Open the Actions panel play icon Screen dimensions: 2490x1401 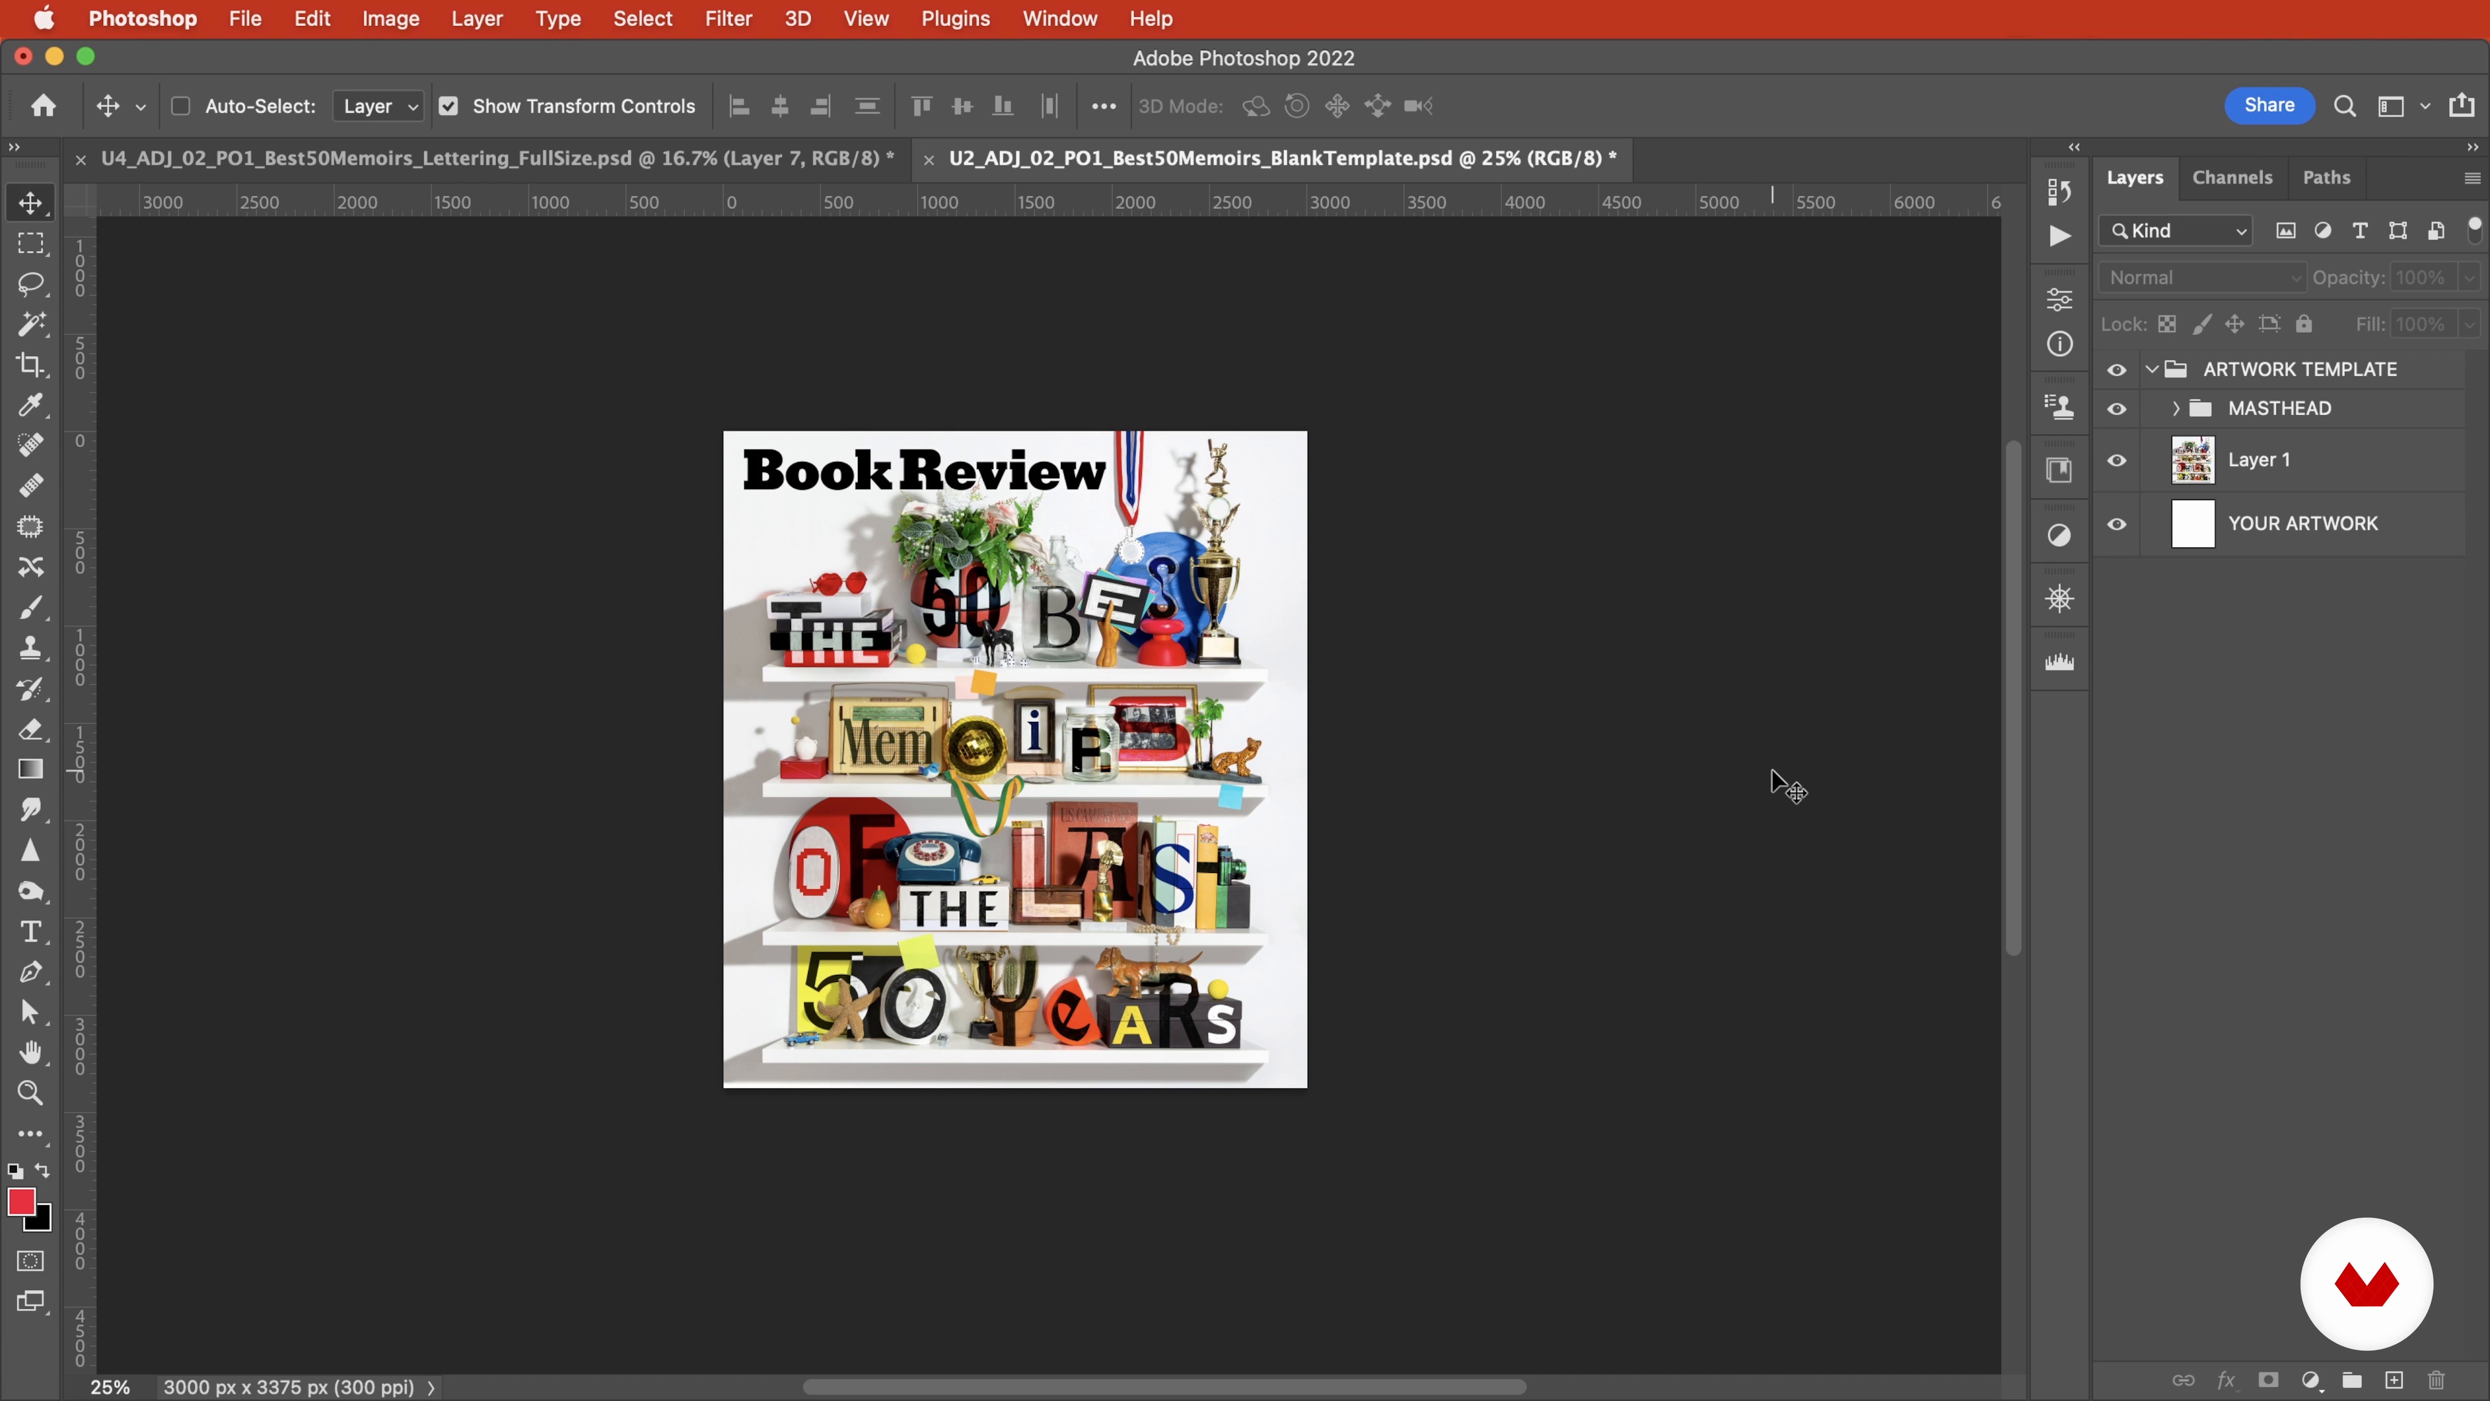2059,236
